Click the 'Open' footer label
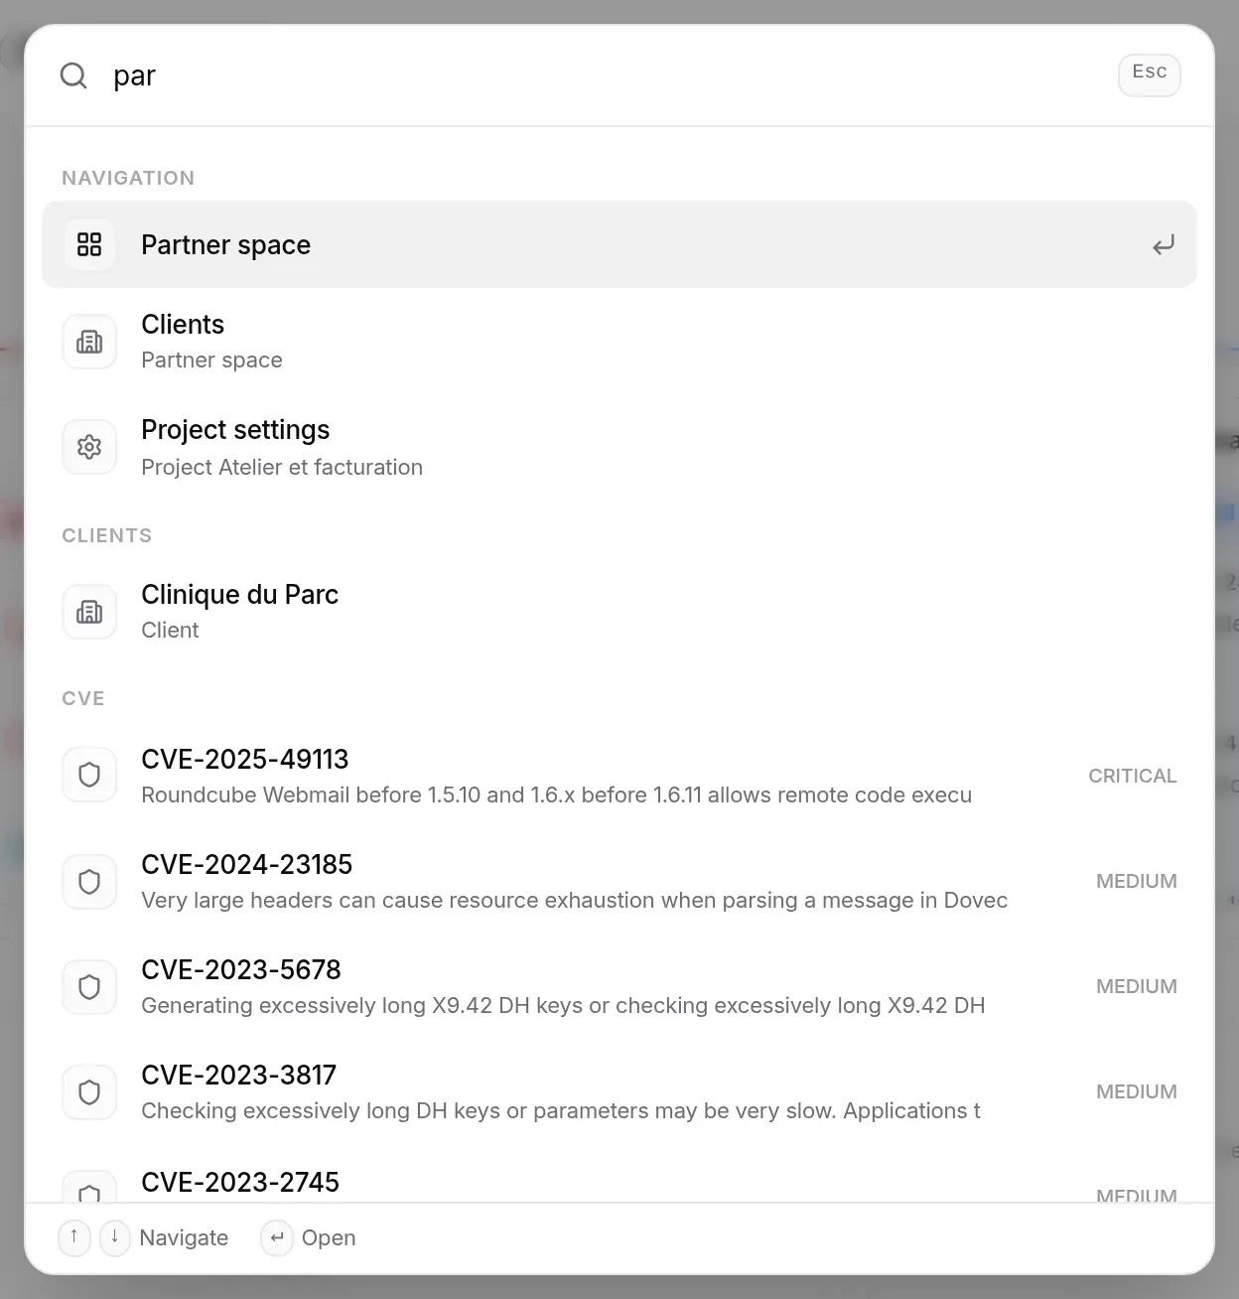The image size is (1239, 1299). 329,1237
